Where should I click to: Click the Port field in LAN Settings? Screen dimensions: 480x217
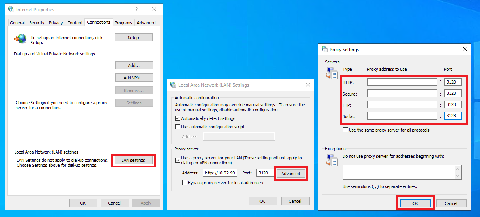click(x=266, y=173)
